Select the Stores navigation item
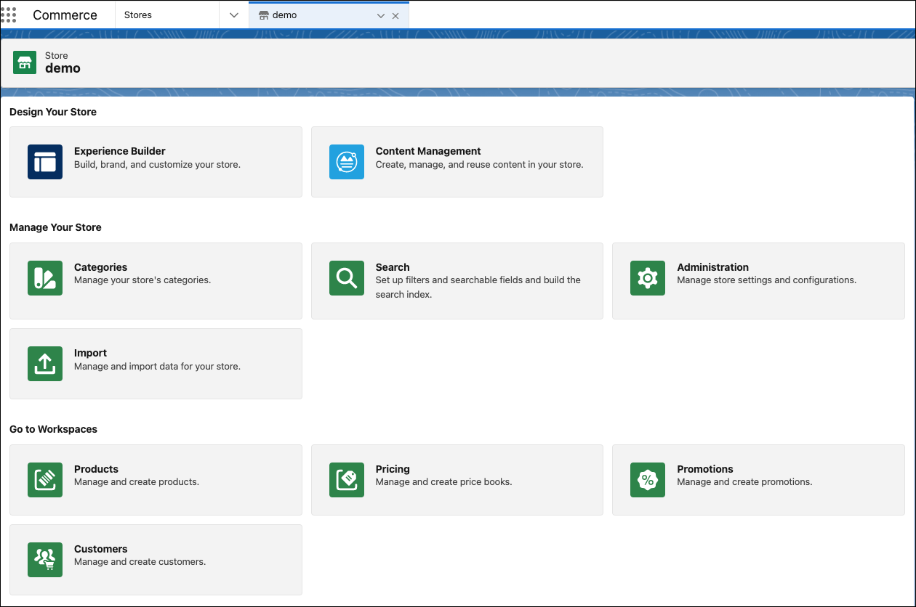Viewport: 916px width, 607px height. [x=138, y=15]
